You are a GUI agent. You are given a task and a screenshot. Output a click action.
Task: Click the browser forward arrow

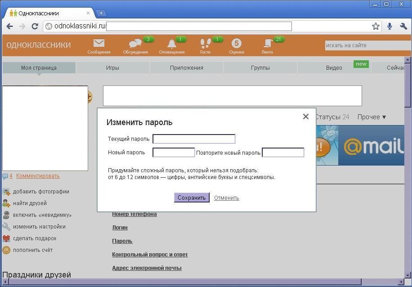tap(22, 26)
